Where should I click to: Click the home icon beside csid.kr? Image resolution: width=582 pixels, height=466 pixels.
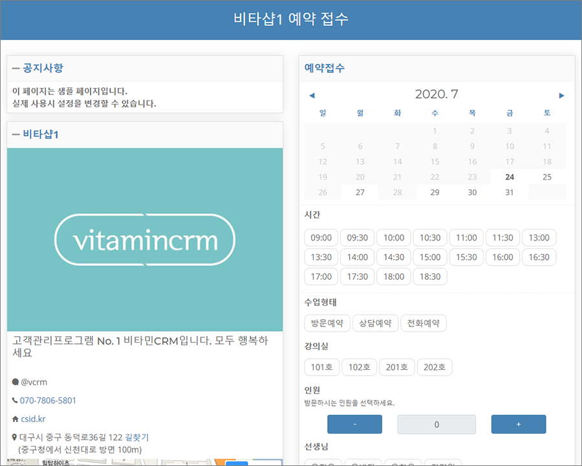coord(16,419)
